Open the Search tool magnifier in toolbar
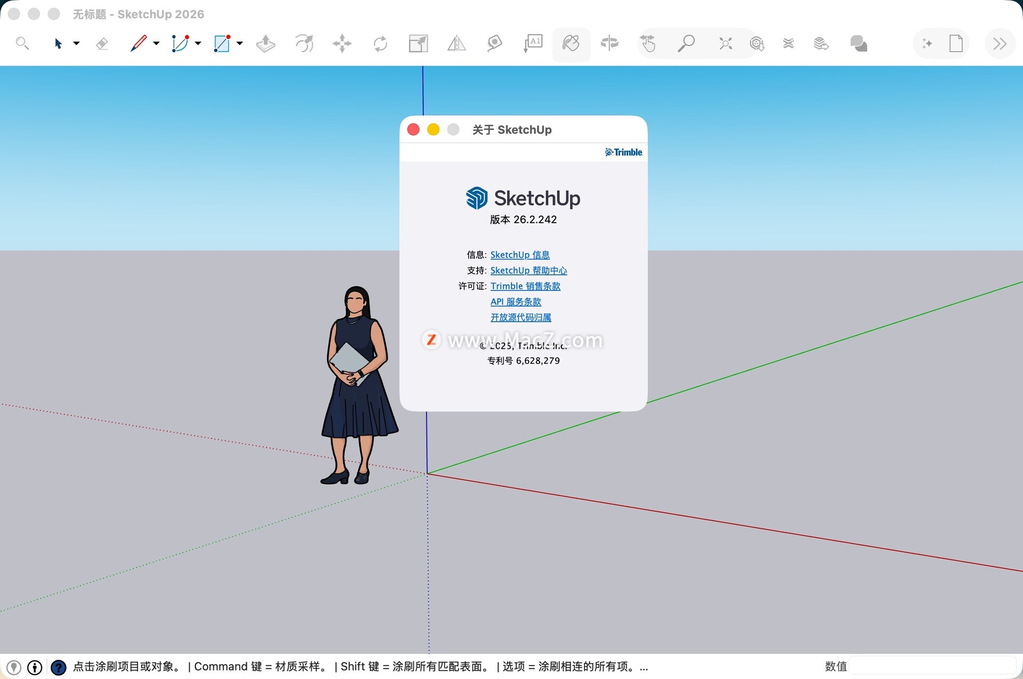The width and height of the screenshot is (1023, 679). [x=22, y=43]
